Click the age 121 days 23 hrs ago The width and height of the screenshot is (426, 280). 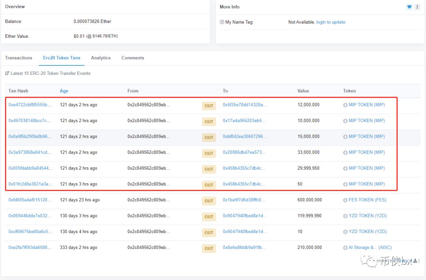pos(80,200)
